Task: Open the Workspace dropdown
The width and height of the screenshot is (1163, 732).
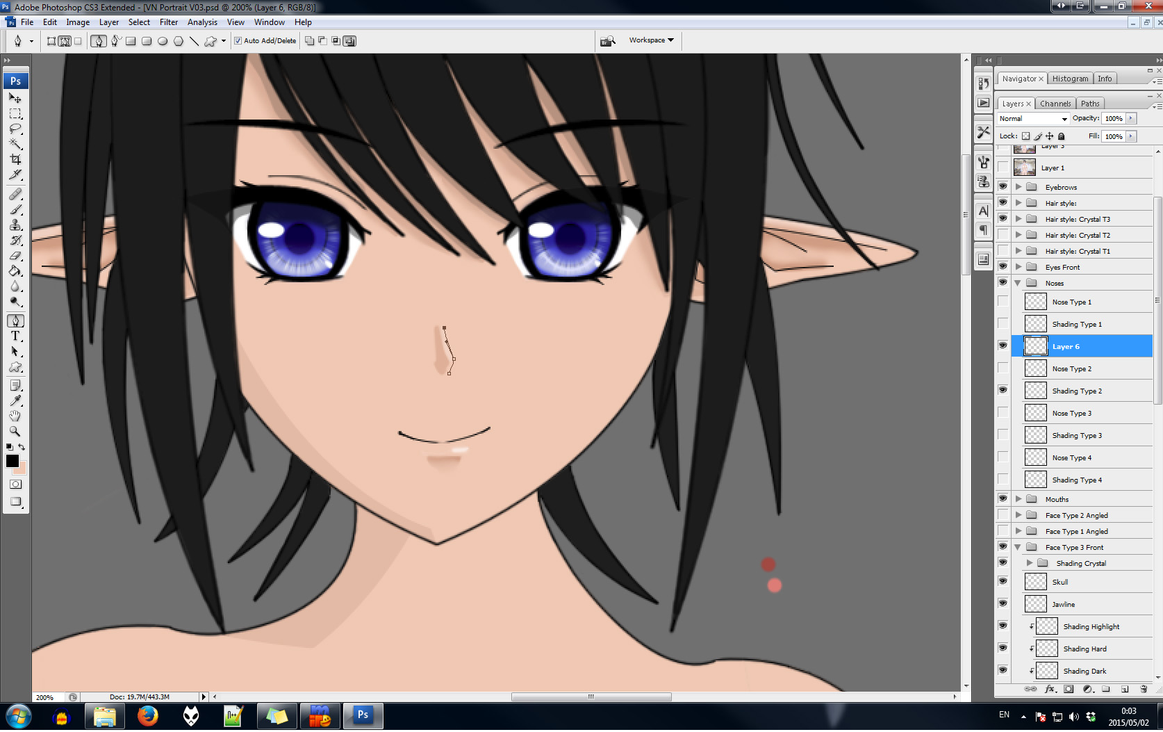Action: pyautogui.click(x=652, y=40)
